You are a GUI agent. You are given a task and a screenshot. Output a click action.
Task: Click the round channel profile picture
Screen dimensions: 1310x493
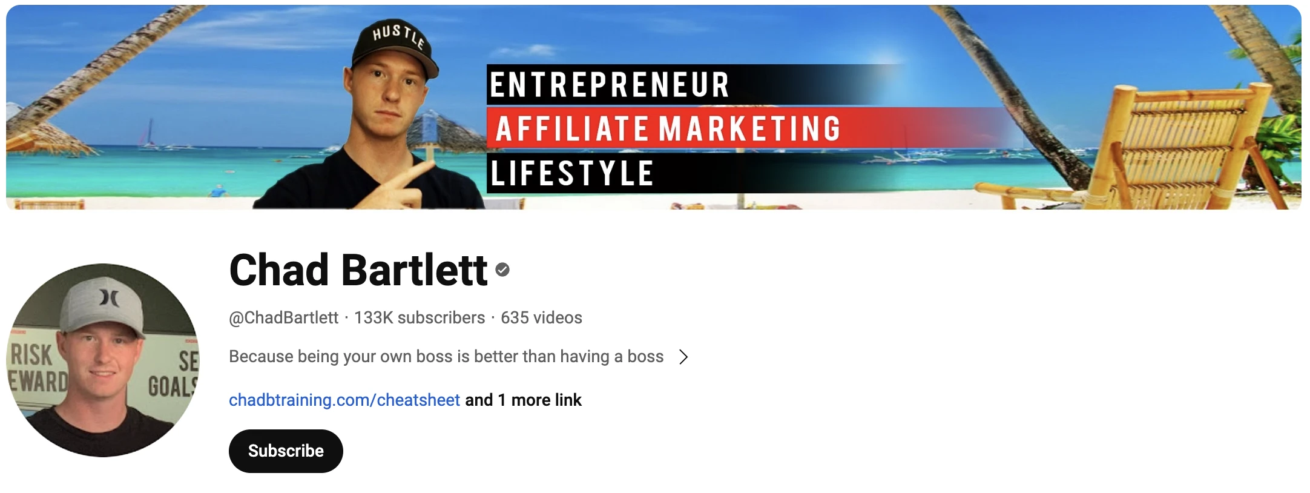click(x=103, y=360)
